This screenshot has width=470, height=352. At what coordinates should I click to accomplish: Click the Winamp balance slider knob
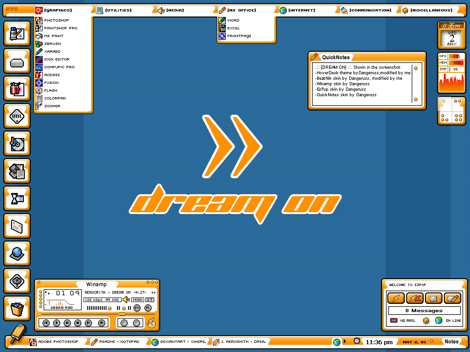[124, 308]
